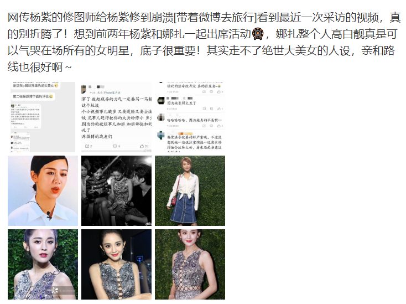Click the black avatar in the top-right comments screenshot

tap(161, 100)
